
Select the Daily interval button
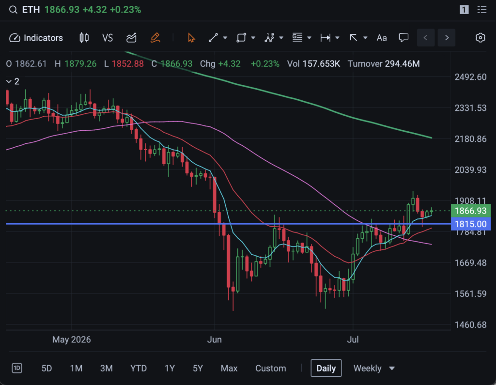[x=326, y=368]
